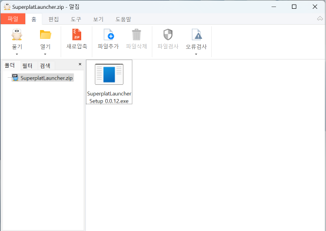Switch to the 홈 ribbon tab

coord(34,19)
